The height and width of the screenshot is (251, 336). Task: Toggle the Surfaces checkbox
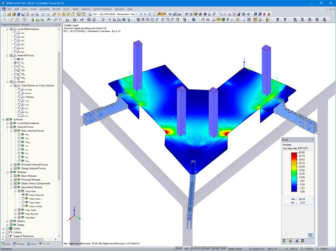coord(7,120)
